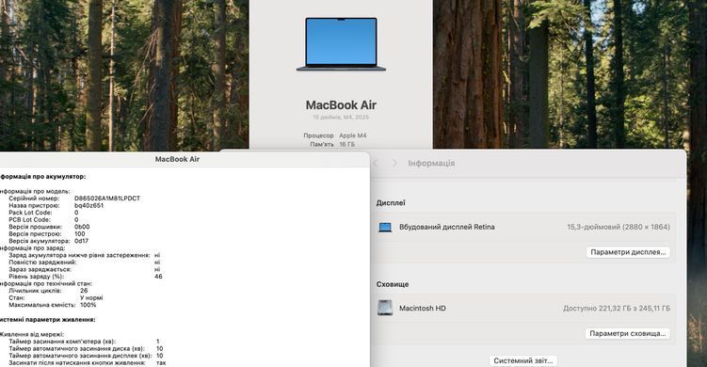The image size is (707, 367).
Task: Click the MacBook Air model name heading
Action: coord(341,105)
